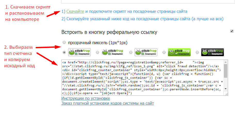Open the "Инструкции по установке" link
The image size is (235, 118).
pos(86,98)
